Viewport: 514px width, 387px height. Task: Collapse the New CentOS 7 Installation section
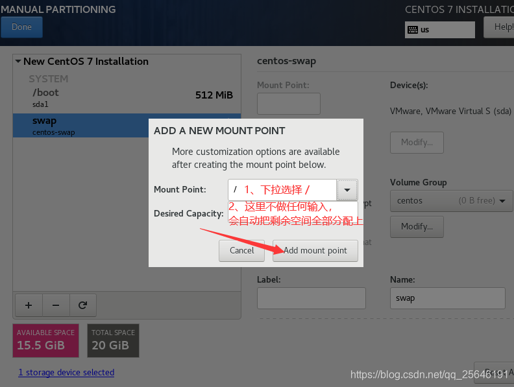pyautogui.click(x=18, y=61)
